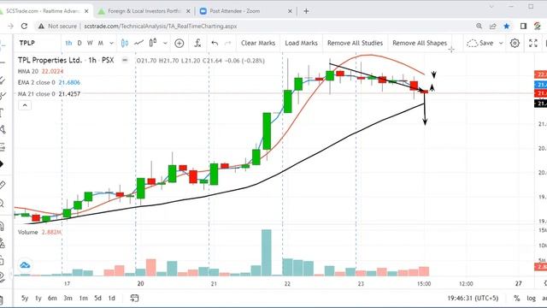Toggle the minus button beside the PSX title
Viewport: 547px width, 308px height.
coord(125,60)
